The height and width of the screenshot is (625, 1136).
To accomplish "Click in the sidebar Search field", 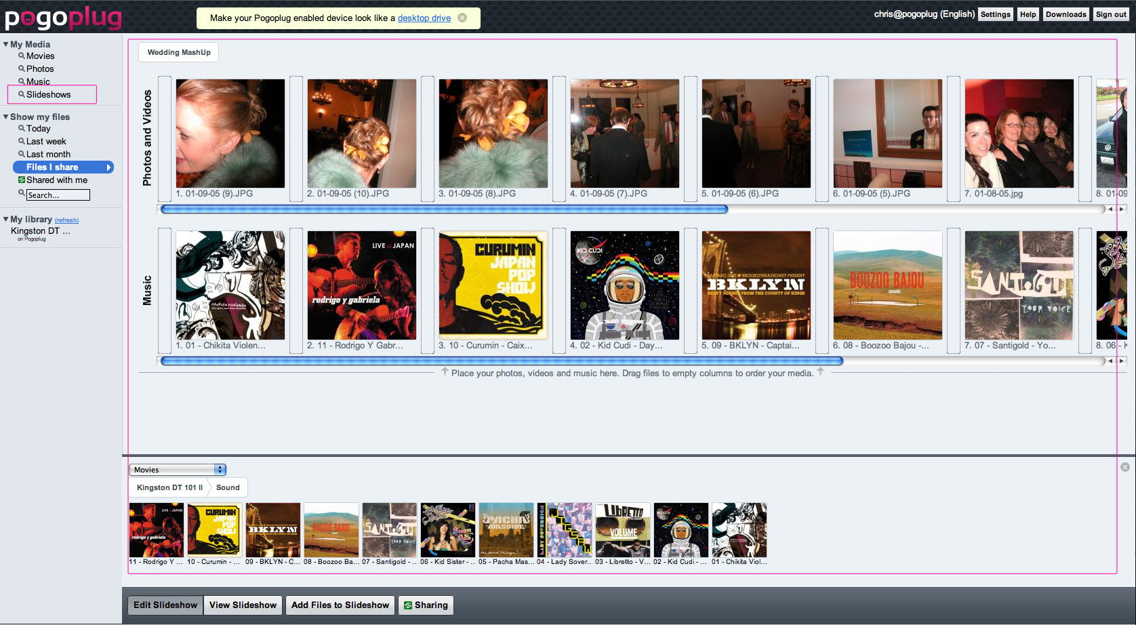I will [x=58, y=195].
